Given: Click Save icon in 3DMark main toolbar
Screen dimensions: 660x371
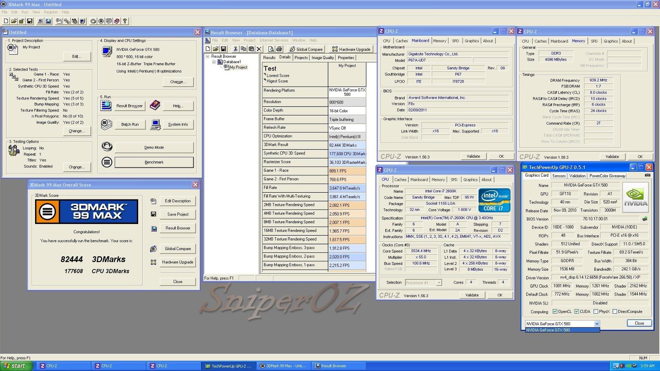Looking at the screenshot, I should [30, 21].
